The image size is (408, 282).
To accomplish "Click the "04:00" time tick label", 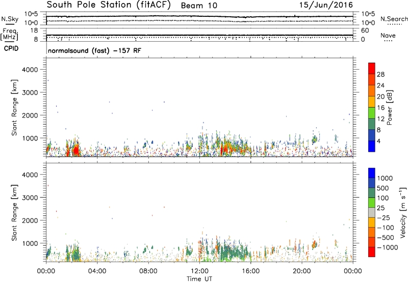I will 97,271.
